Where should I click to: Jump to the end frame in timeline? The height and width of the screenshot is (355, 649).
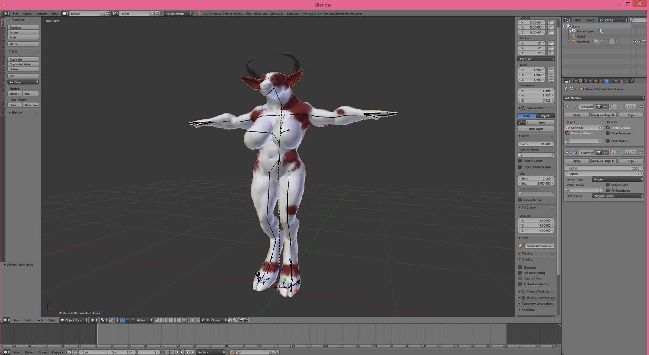[192, 352]
